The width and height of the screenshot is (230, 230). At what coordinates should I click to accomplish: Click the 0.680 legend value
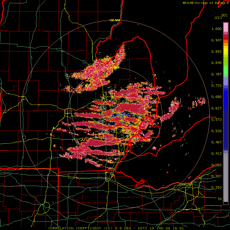pos(216,97)
